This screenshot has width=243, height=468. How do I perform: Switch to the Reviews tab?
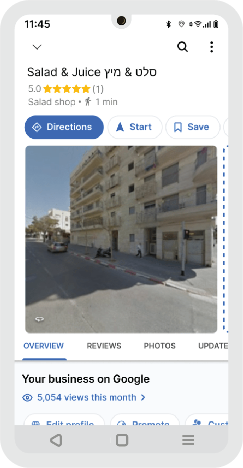104,346
